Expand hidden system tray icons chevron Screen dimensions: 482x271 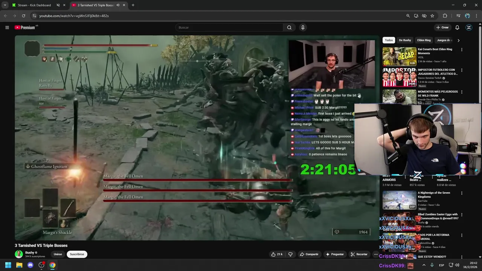click(x=424, y=265)
